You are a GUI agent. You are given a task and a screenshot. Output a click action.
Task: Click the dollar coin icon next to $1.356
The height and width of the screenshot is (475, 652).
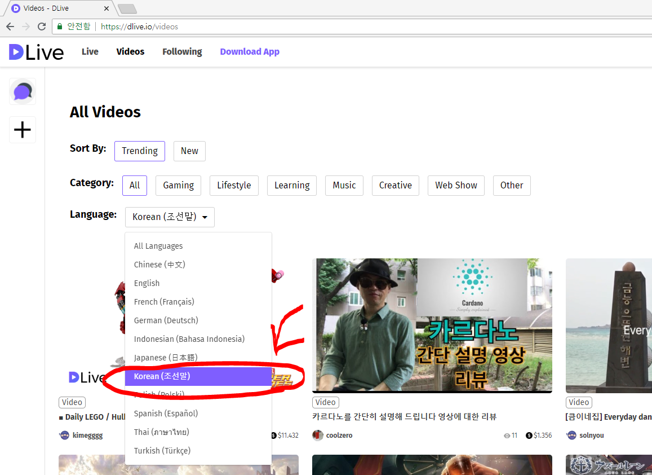pos(529,436)
